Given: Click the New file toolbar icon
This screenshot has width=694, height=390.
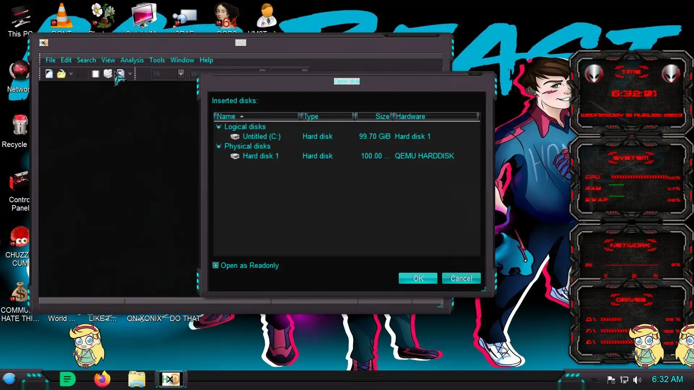Looking at the screenshot, I should [49, 74].
